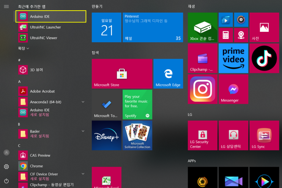Select the B letter header
Image resolution: width=282 pixels, height=188 pixels.
click(x=19, y=124)
